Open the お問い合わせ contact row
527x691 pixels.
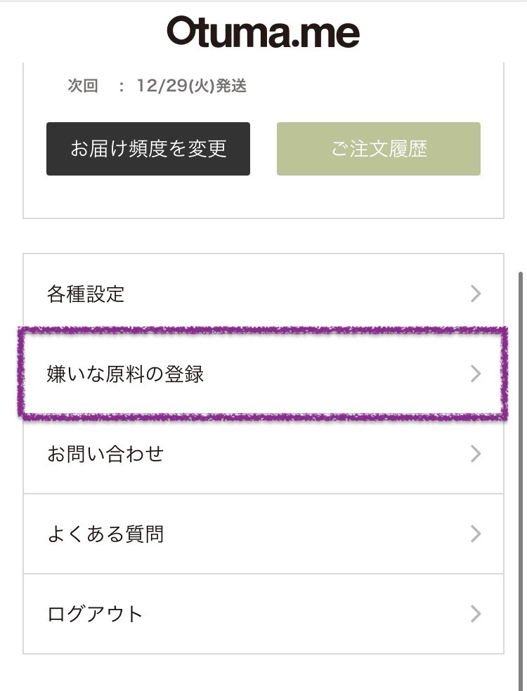click(263, 454)
